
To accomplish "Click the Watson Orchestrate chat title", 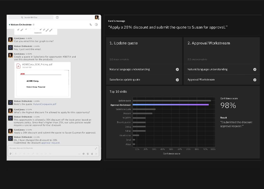I will 21,25.
